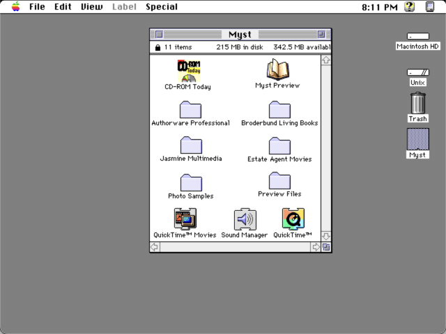Click the 8:11 PM clock
Screen dimensions: 446x334
coord(379,7)
